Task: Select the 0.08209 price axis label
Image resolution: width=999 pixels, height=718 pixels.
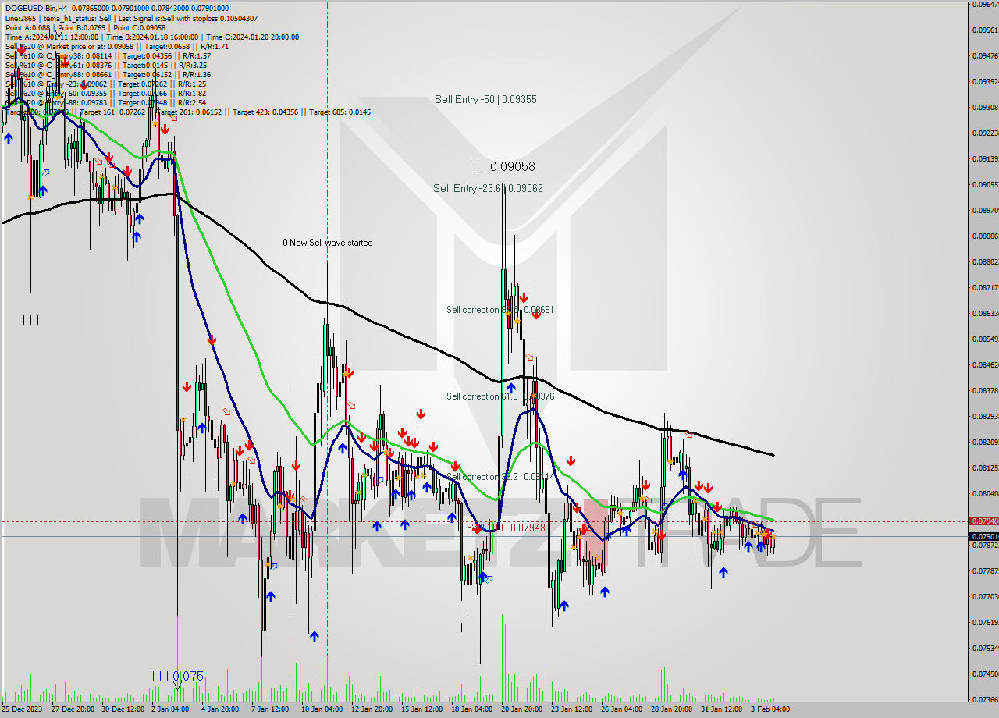Action: point(984,442)
